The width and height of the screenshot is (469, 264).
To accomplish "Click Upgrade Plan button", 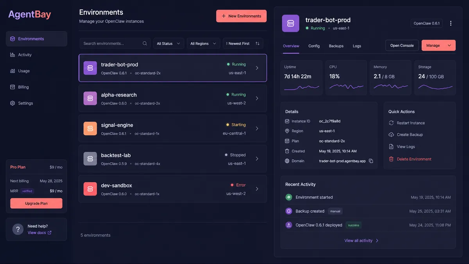I will (36, 203).
